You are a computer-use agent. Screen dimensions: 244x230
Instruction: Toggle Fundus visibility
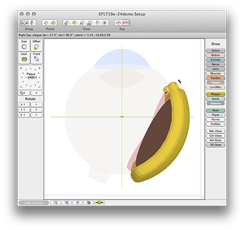[x=215, y=78]
